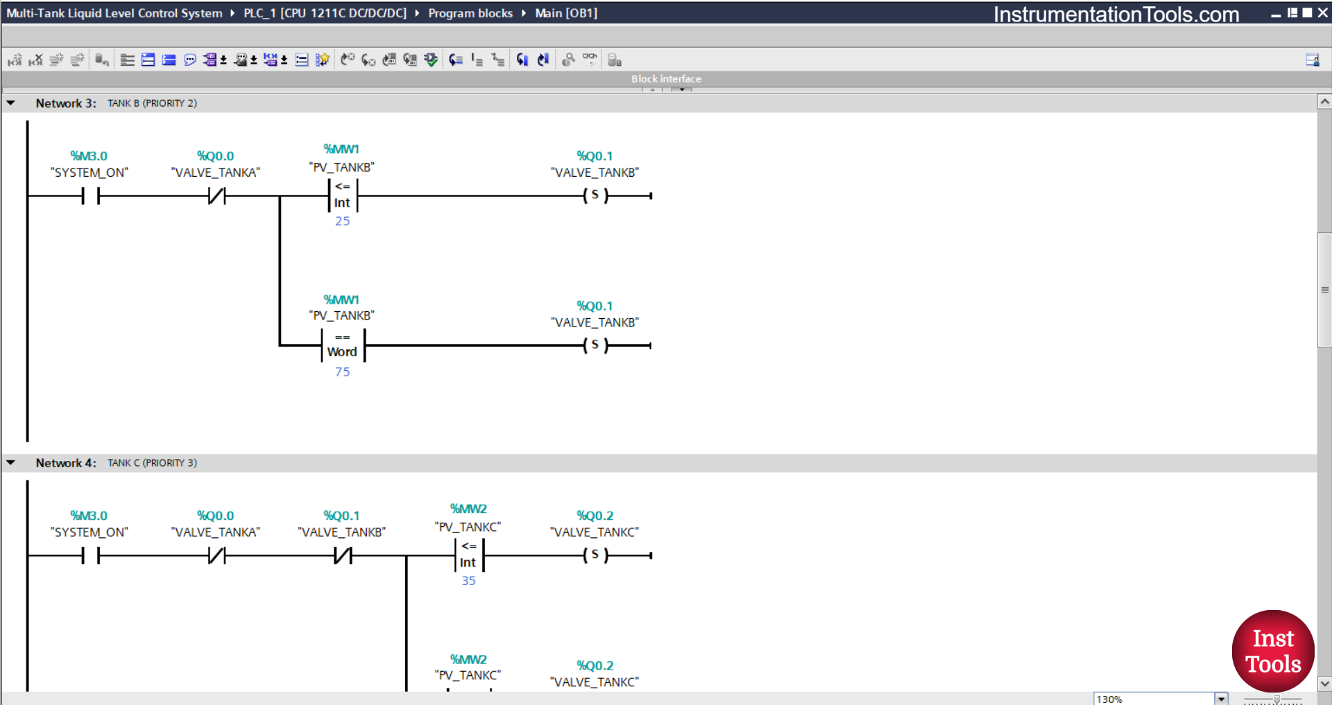Jump to next bookmark with blue arrow icon
The width and height of the screenshot is (1332, 705).
543,60
